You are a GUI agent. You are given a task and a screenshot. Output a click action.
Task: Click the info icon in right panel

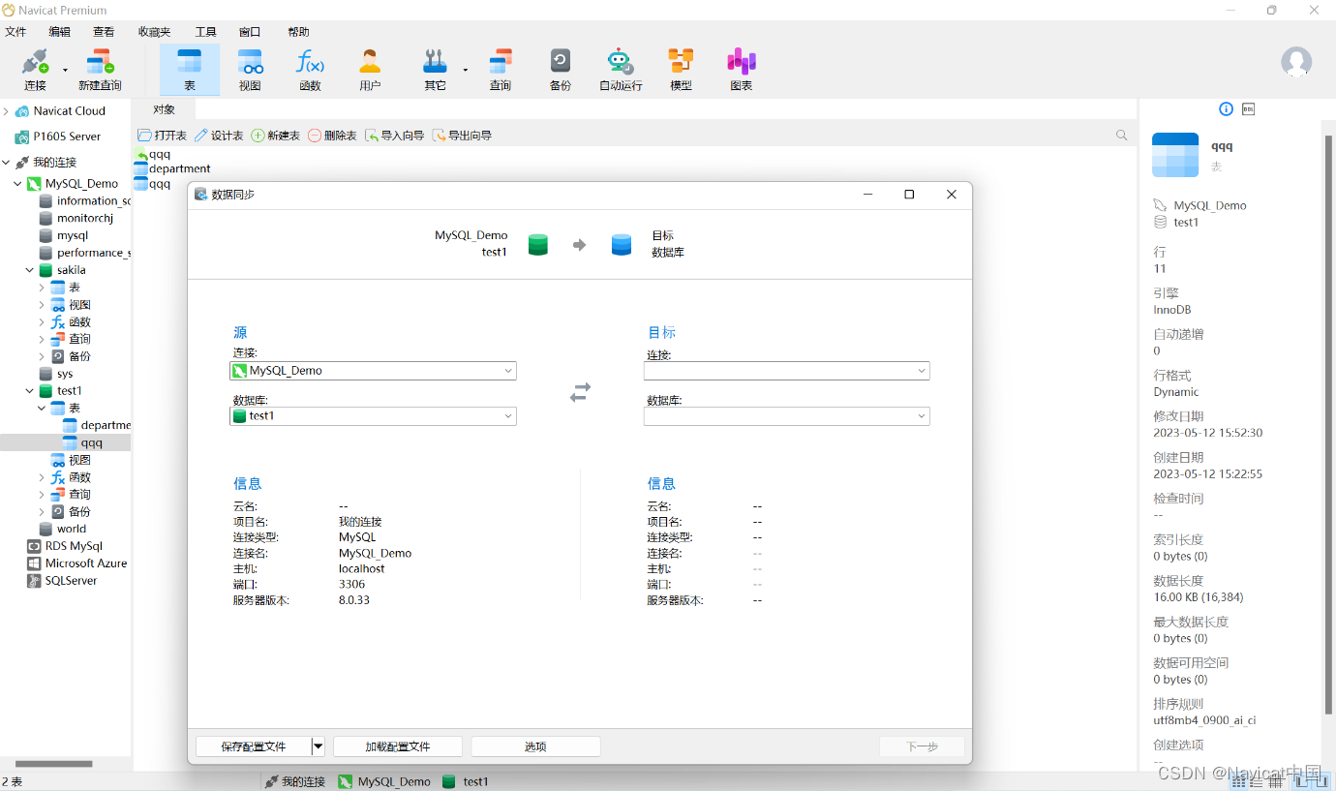(1226, 108)
